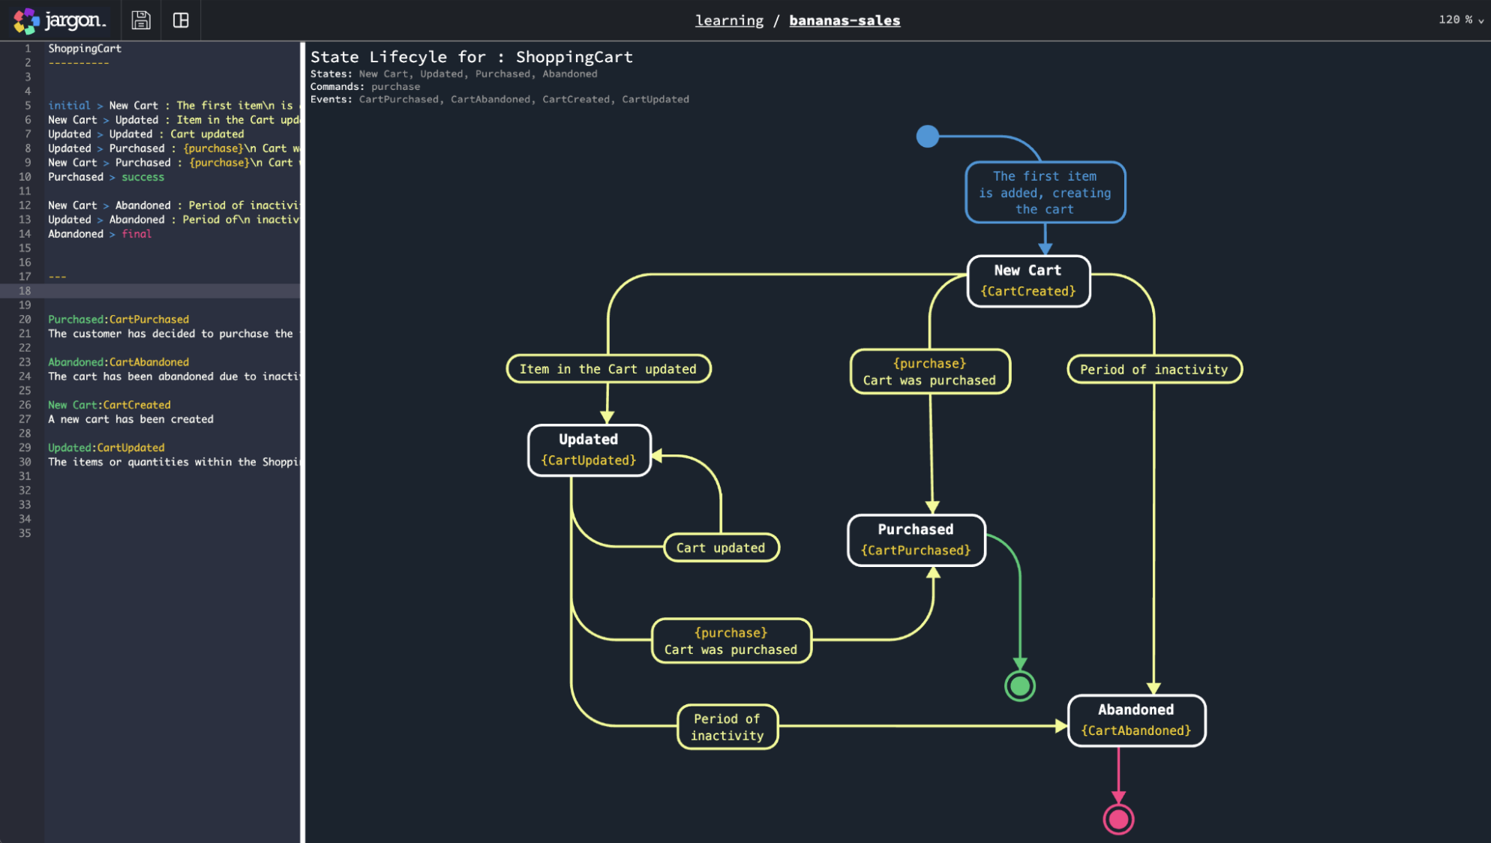Save the file using the floppy disk icon
Viewport: 1491px width, 843px height.
[140, 20]
